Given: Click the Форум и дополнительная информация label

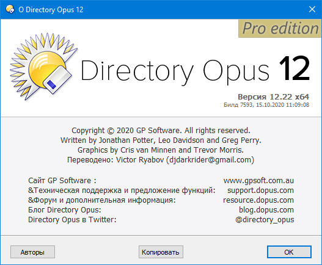Looking at the screenshot, I should point(102,200).
